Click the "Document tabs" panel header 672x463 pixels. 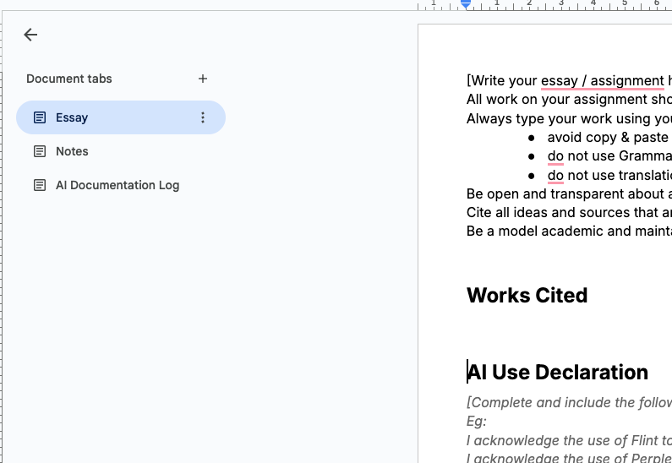coord(69,79)
